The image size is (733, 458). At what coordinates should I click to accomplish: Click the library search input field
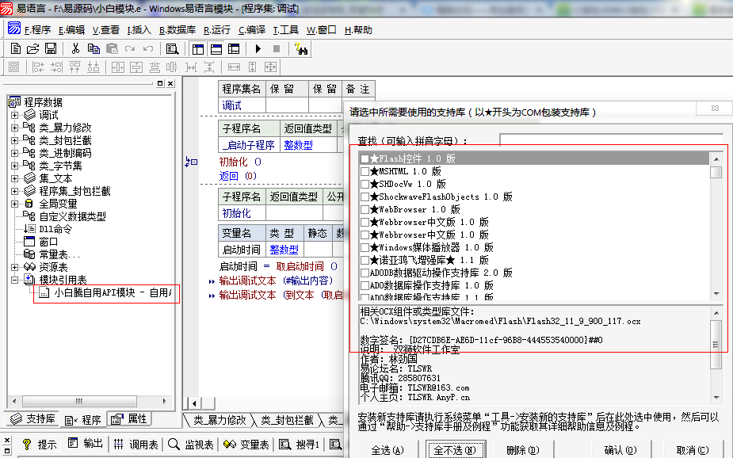point(612,139)
